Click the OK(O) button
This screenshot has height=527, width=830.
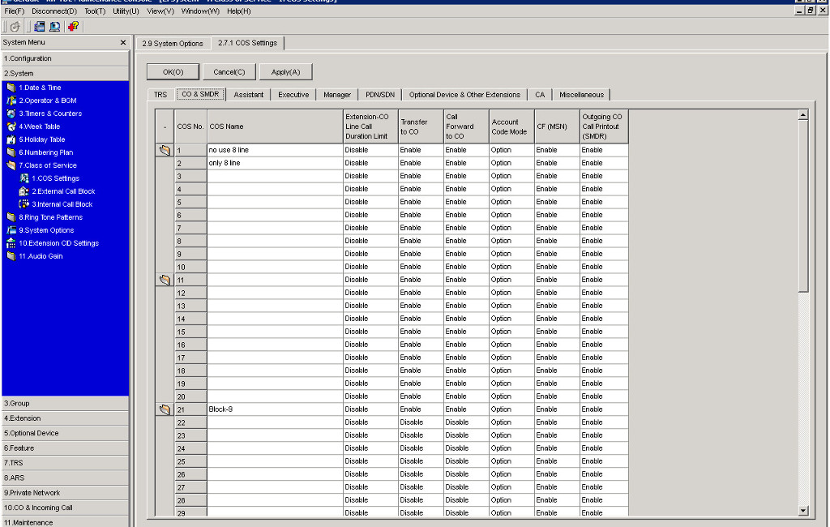coord(173,72)
